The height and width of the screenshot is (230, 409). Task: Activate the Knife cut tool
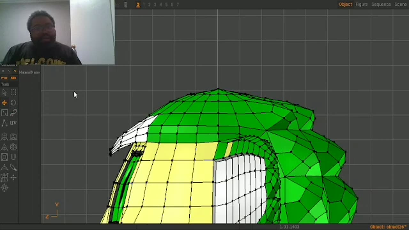coord(13,167)
